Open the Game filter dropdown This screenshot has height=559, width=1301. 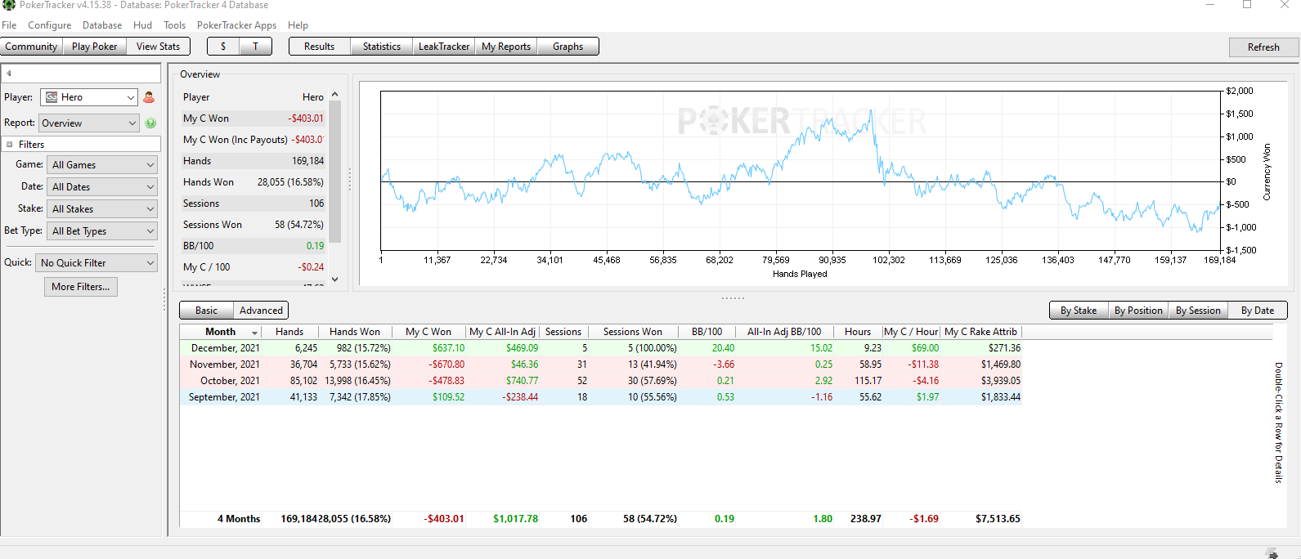pyautogui.click(x=102, y=165)
